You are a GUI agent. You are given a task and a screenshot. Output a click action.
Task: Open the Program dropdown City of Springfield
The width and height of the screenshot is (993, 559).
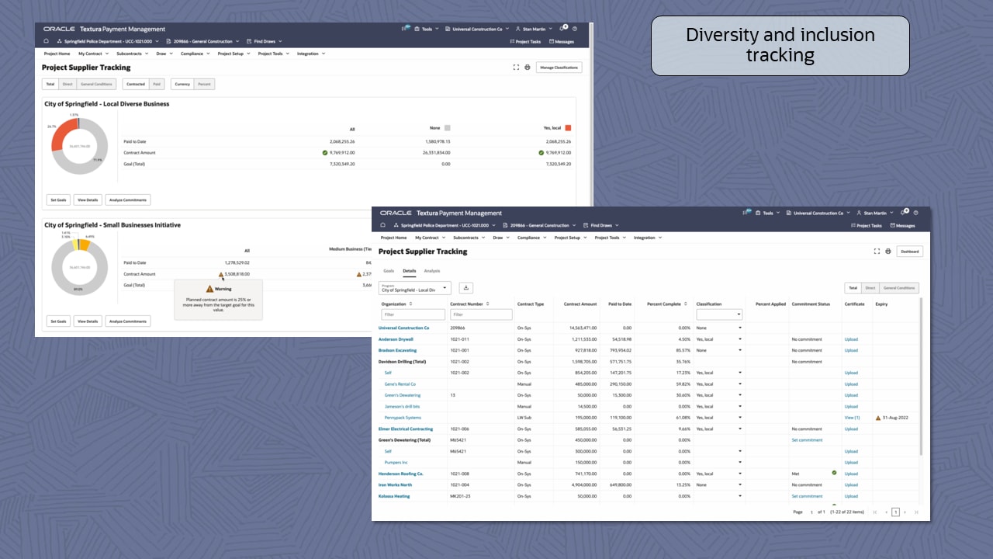click(414, 288)
